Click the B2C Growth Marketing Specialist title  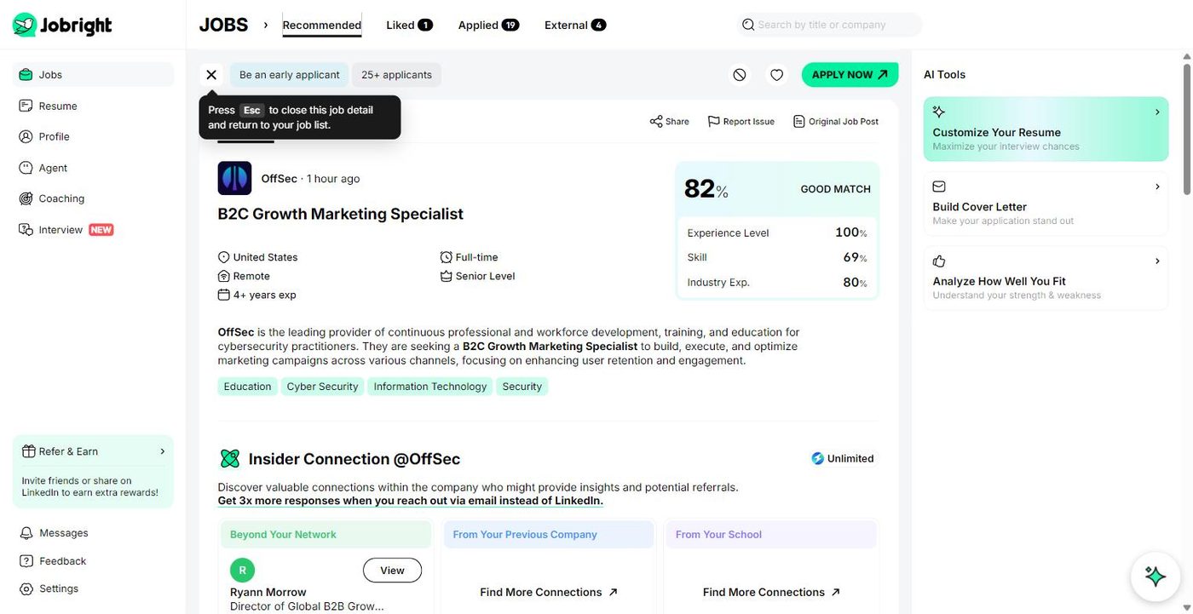point(341,214)
